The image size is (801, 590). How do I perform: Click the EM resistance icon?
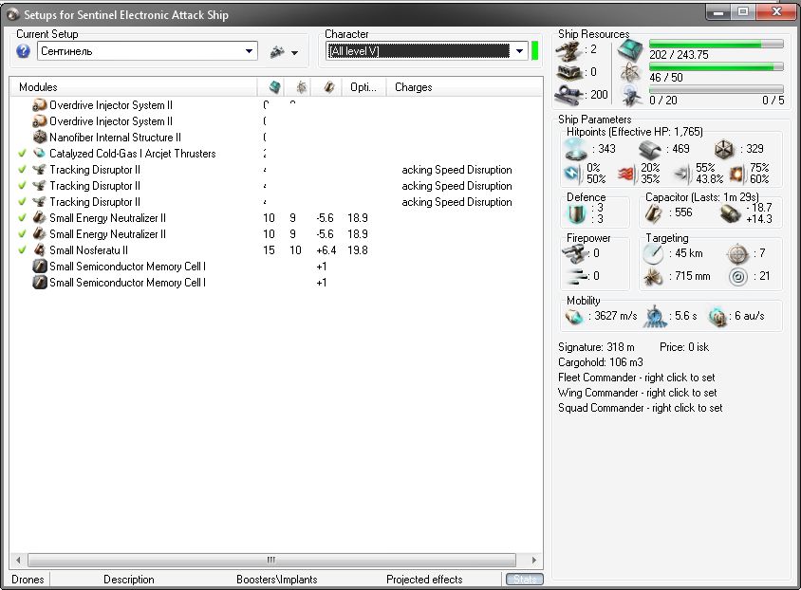tap(571, 174)
